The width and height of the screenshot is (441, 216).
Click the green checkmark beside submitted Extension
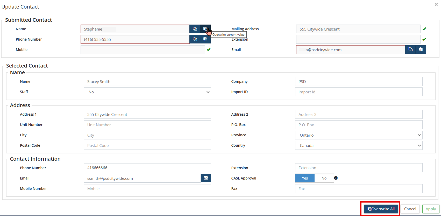tap(424, 39)
